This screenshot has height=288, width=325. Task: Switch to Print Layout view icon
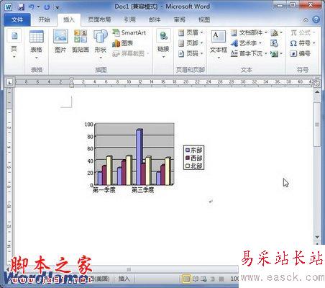(186, 279)
